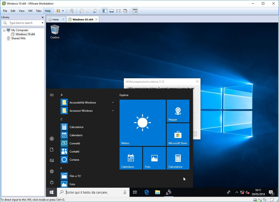Open Calendario from the app list
This screenshot has width=279, height=202.
88,135
